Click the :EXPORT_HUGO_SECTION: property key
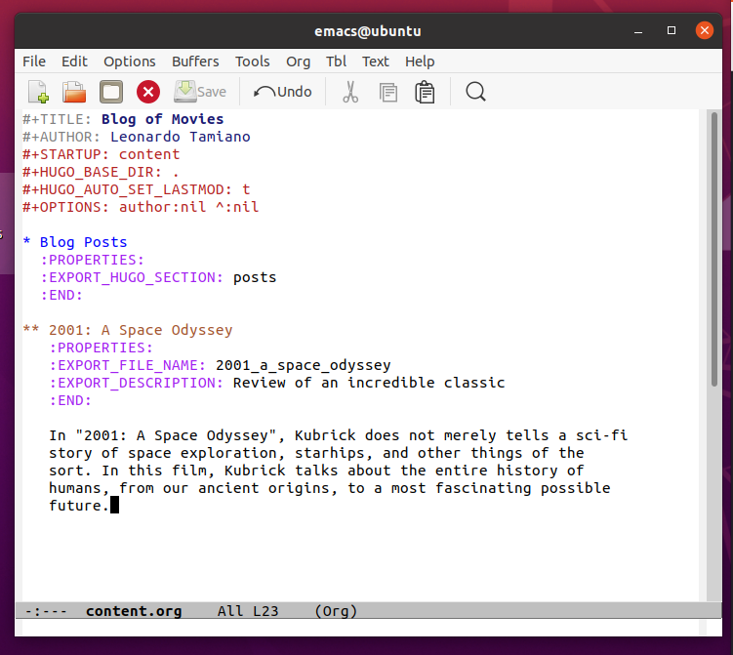 pos(132,277)
